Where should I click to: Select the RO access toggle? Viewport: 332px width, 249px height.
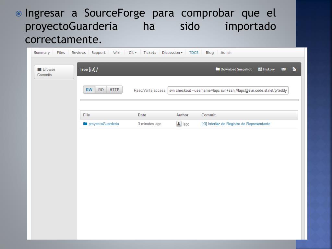[x=101, y=89]
